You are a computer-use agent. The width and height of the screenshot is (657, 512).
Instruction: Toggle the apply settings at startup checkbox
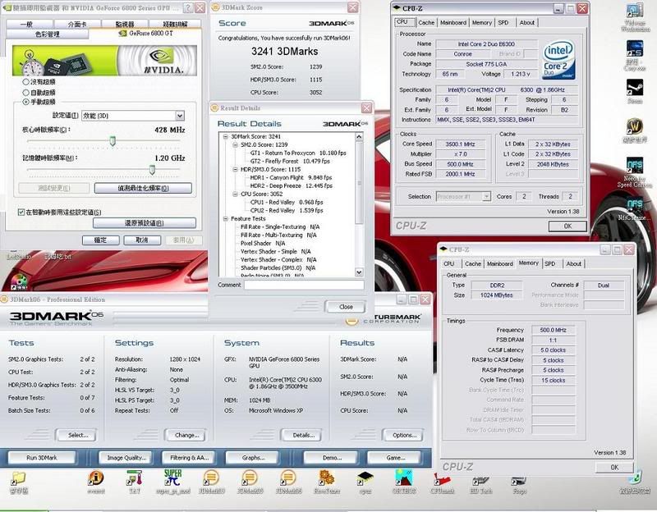pos(21,212)
